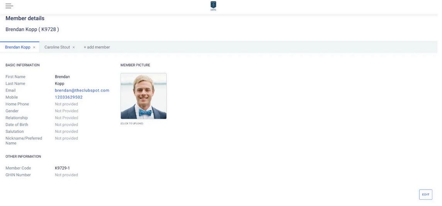The image size is (442, 206).
Task: Click the Home Phone Not provided value
Action: click(x=66, y=104)
